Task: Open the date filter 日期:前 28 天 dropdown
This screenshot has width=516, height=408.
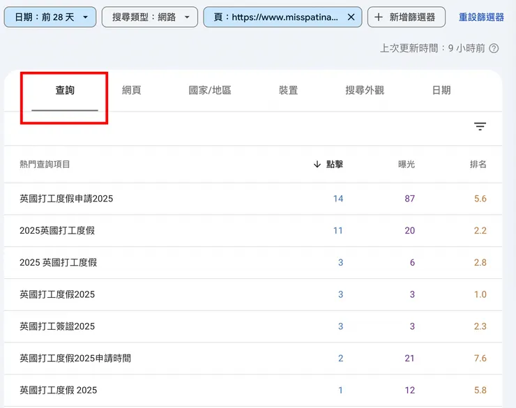Action: [x=50, y=17]
